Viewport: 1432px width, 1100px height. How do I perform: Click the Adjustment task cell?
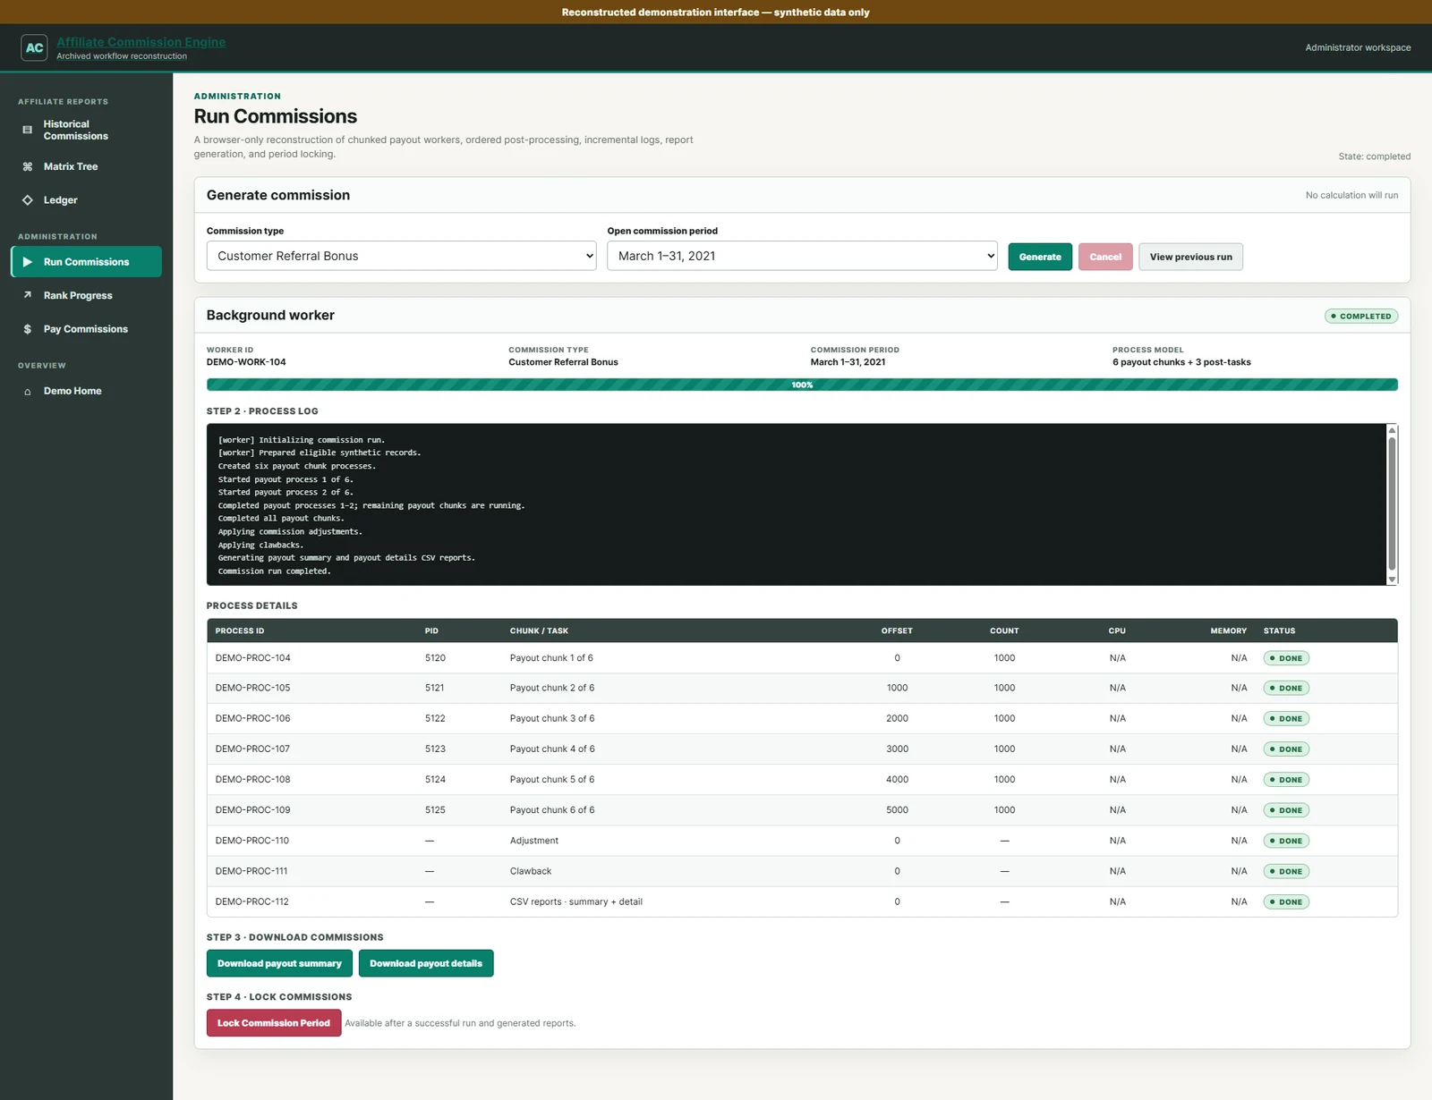(534, 841)
